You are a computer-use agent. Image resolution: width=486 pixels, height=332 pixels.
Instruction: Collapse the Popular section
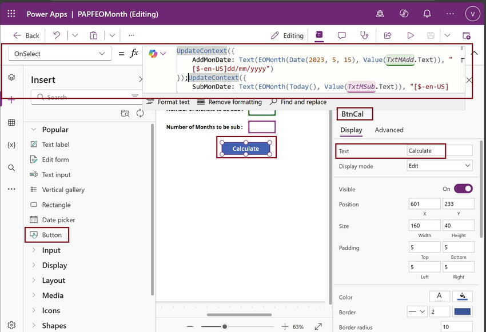[34, 129]
